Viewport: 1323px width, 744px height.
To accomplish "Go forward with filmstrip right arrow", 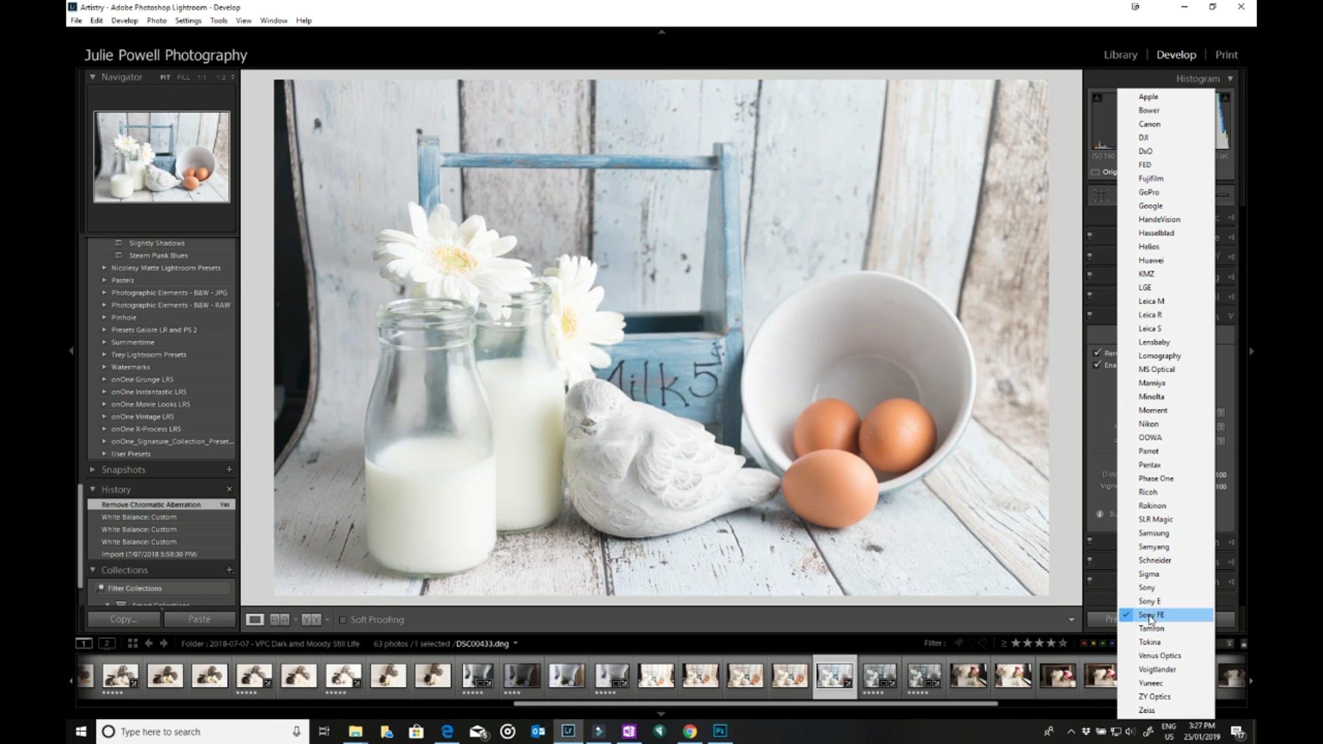I will coord(164,643).
